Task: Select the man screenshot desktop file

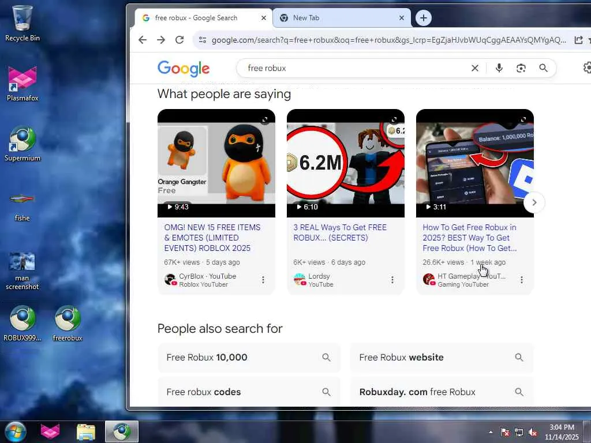Action: pos(23,271)
